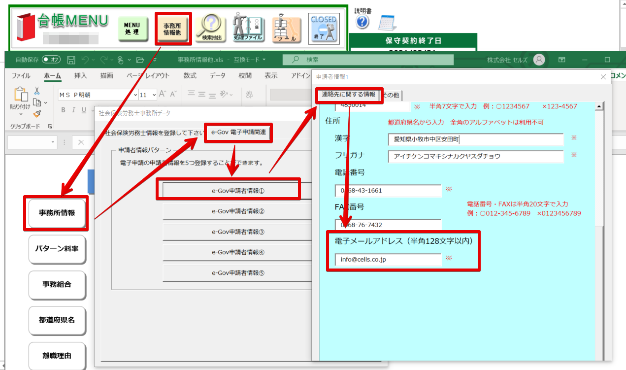Toggle italic formatting in the ribbon

coord(74,110)
